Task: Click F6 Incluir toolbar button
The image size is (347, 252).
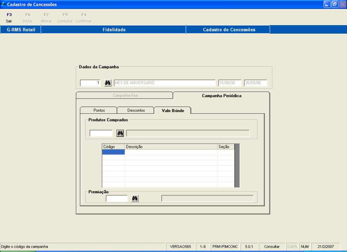Action: 28,18
